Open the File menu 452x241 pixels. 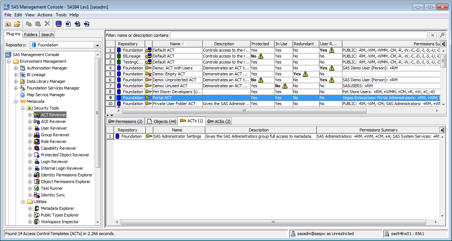8,15
